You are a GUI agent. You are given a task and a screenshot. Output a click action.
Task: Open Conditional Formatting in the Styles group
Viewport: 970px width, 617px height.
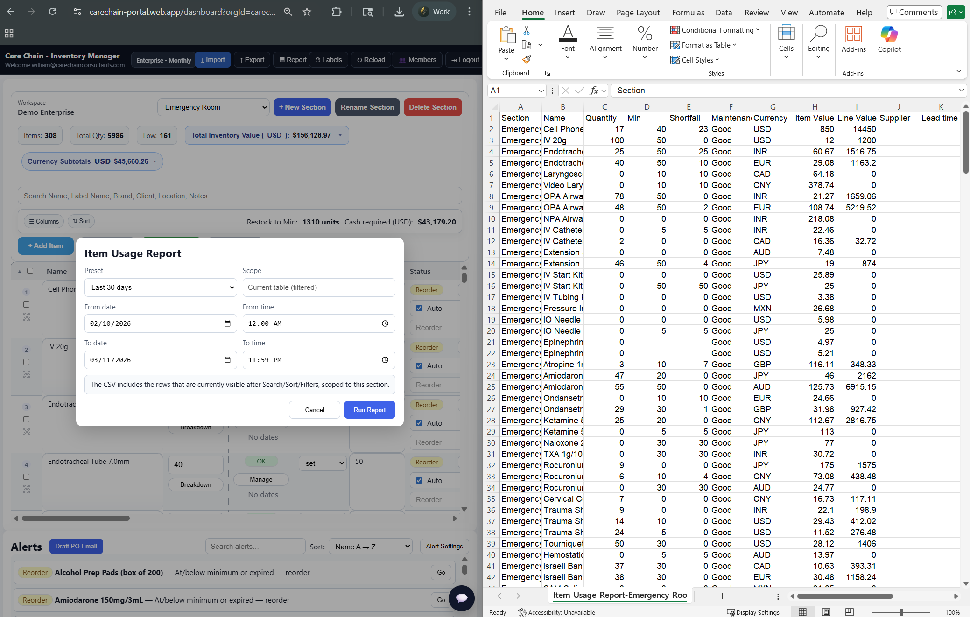(x=715, y=30)
